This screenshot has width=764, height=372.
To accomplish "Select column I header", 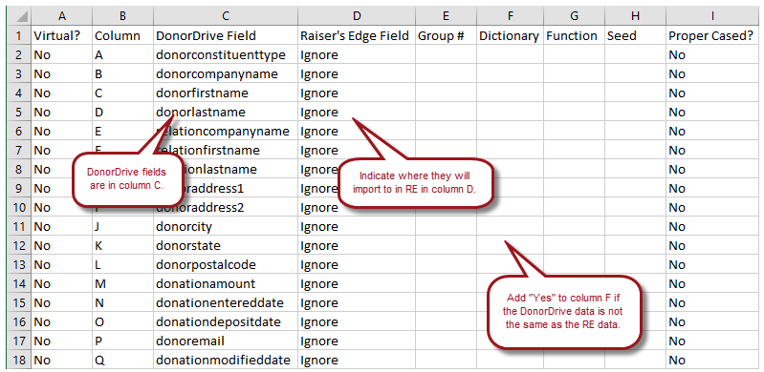I will (712, 16).
